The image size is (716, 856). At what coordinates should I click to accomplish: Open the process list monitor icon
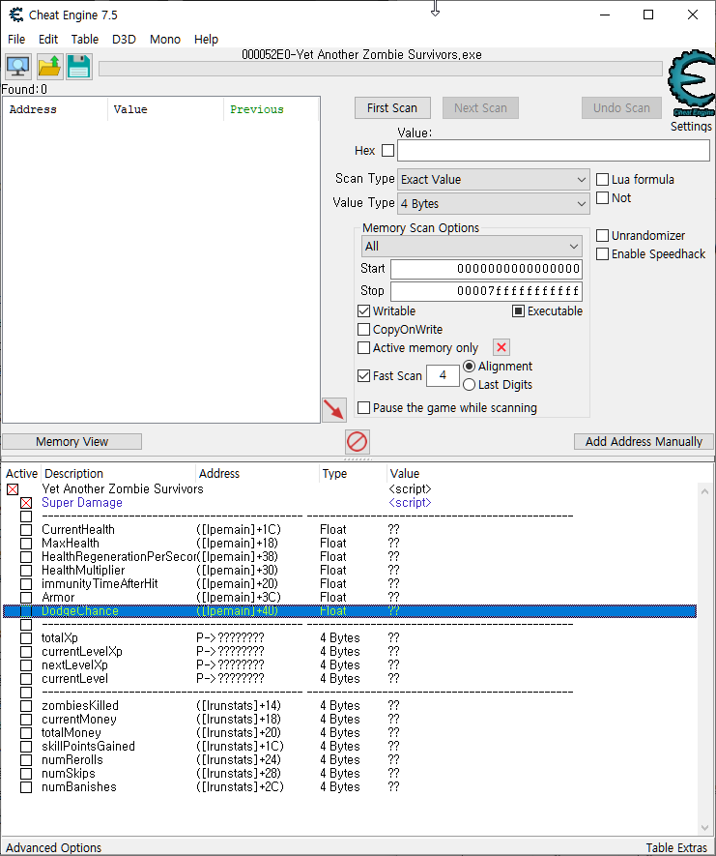click(x=18, y=67)
